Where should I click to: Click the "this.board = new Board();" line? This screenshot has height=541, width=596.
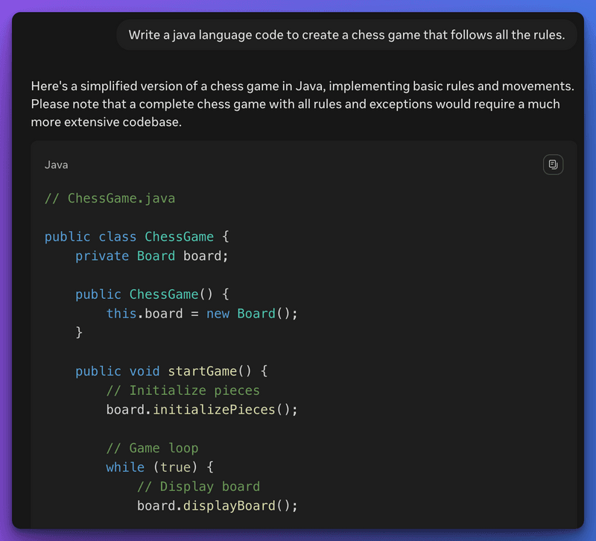[202, 314]
